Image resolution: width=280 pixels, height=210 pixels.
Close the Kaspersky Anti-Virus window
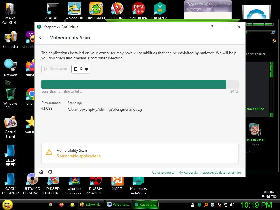238,27
